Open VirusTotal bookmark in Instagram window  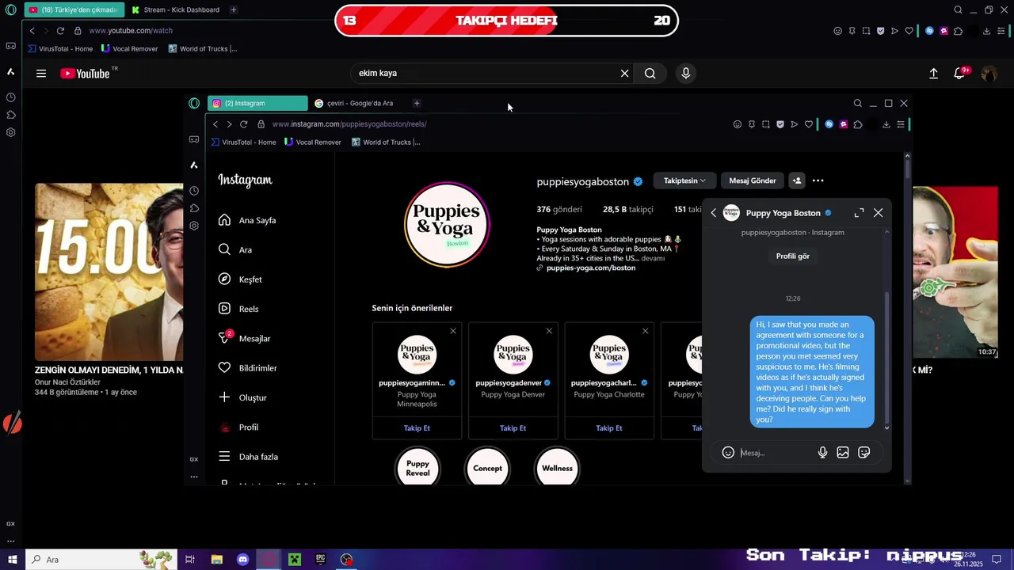coord(243,142)
